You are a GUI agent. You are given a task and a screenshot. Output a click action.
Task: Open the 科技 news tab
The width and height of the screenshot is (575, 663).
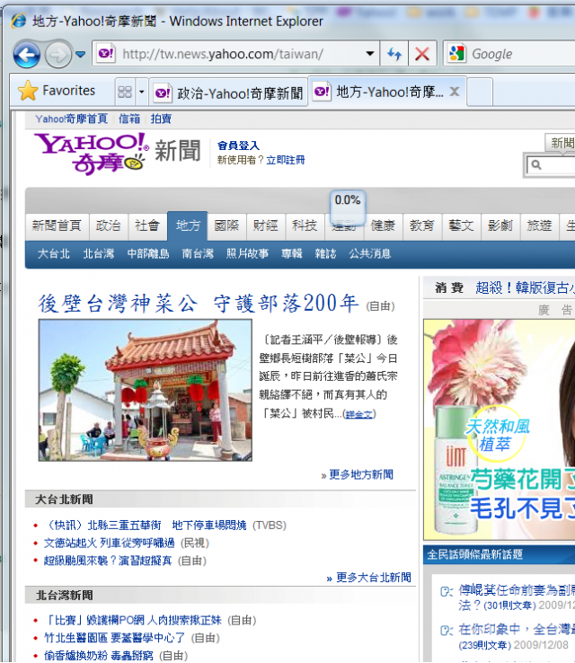(305, 225)
